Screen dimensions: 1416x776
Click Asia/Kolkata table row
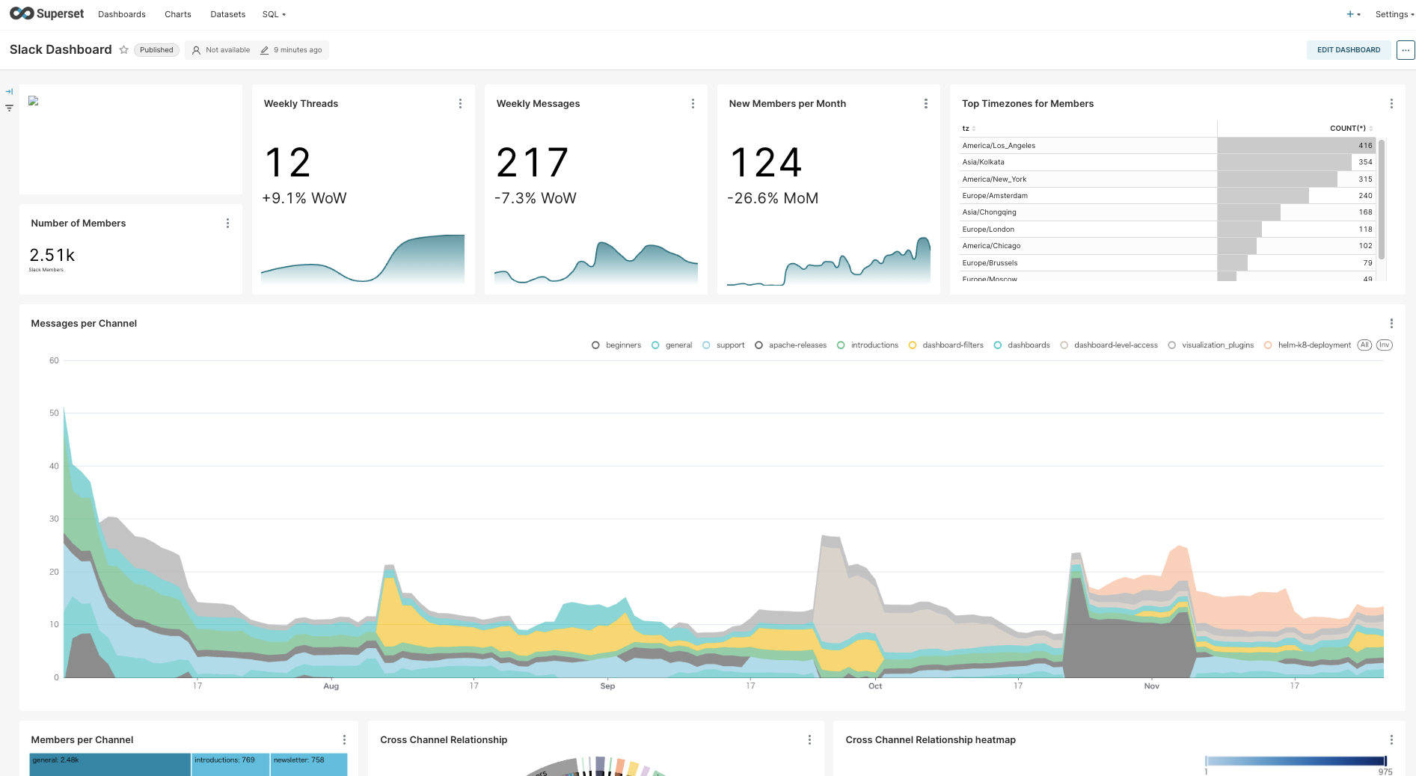1168,162
